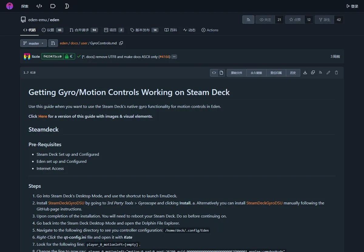Click 责任归属 (Blame) button
The image size is (364, 252).
pos(276,73)
